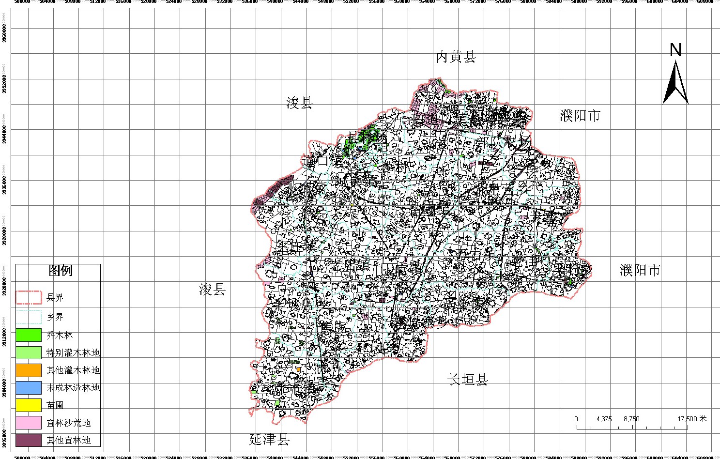The height and width of the screenshot is (459, 720).
Task: Click the 苗圃 legend text label
Action: 55,405
